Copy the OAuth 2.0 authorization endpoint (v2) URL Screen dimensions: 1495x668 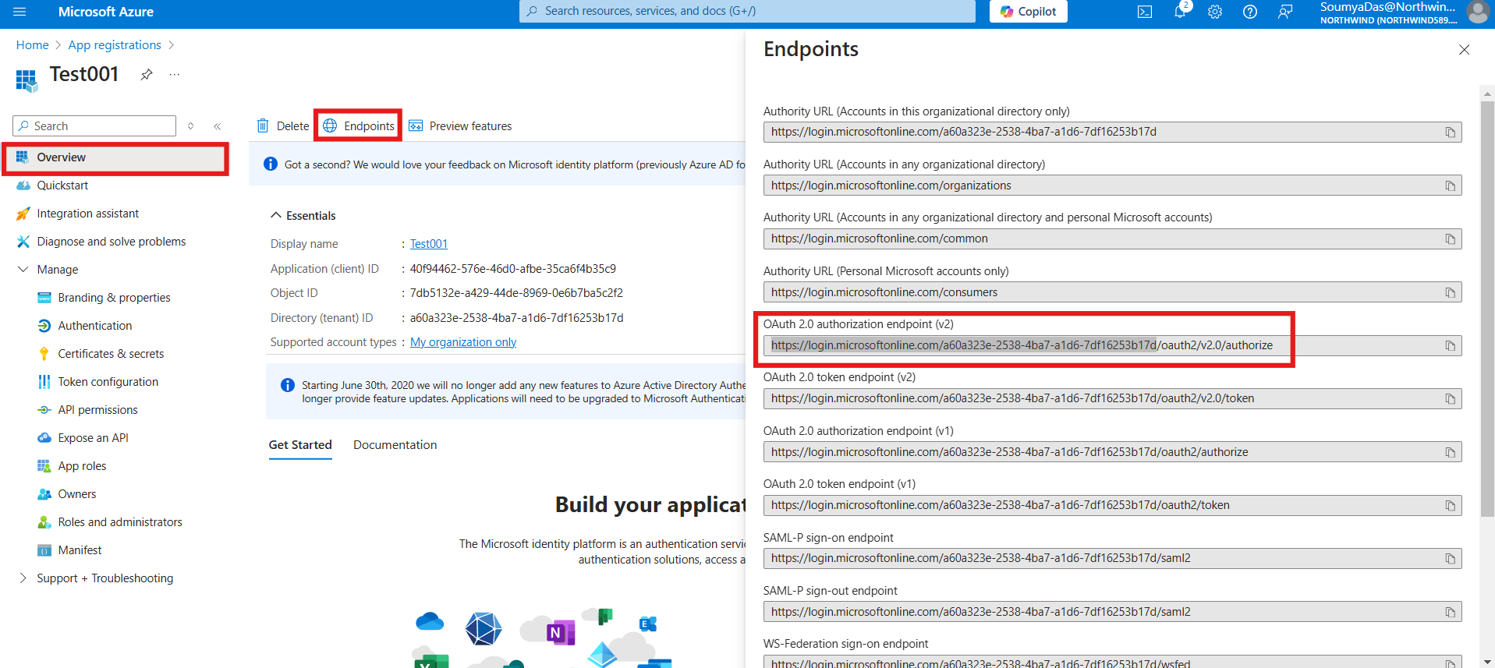pyautogui.click(x=1450, y=346)
